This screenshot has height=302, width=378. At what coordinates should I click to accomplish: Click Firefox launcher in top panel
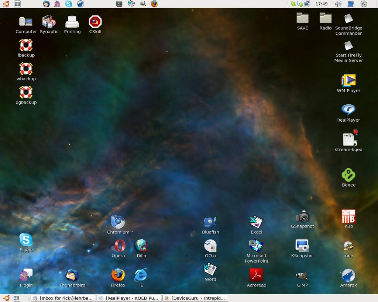tap(154, 4)
